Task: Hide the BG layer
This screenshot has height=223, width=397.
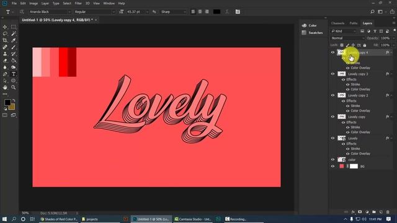Action: 332,166
